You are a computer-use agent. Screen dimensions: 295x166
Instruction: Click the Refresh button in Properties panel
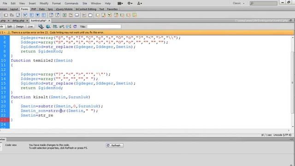point(115,146)
